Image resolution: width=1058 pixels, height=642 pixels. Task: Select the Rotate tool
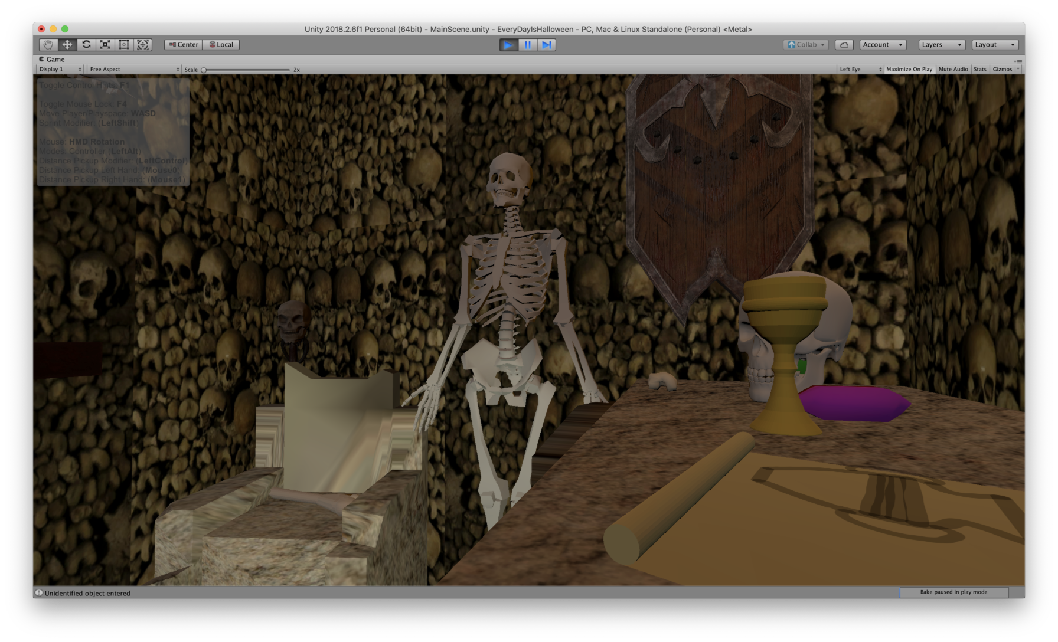pos(86,45)
